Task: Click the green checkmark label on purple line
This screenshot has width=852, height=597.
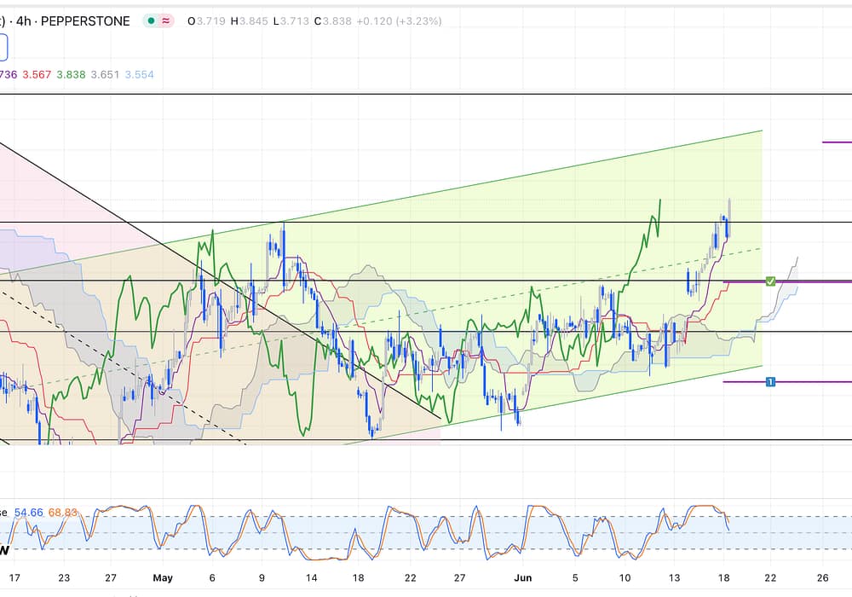Action: tap(770, 281)
